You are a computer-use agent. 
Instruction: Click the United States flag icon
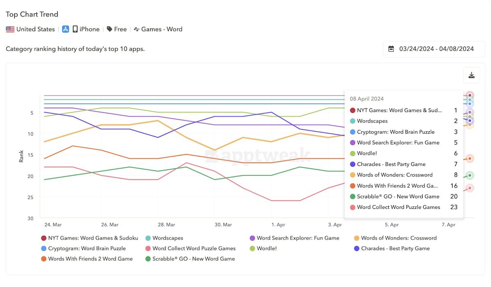[10, 29]
